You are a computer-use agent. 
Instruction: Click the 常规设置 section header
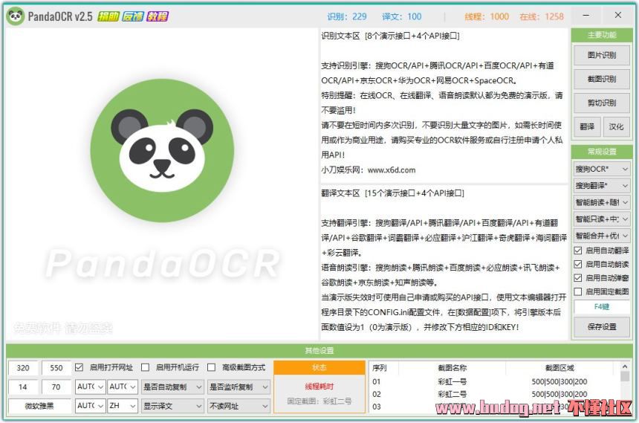pyautogui.click(x=602, y=152)
